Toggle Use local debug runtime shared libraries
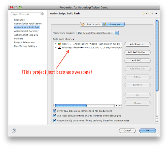168x148 pixels. coord(55,115)
